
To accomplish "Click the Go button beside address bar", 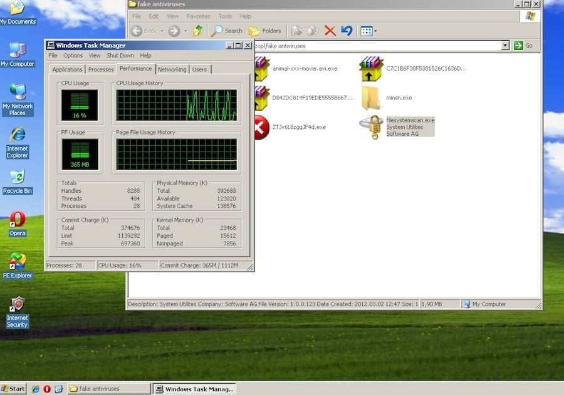I will tap(523, 46).
